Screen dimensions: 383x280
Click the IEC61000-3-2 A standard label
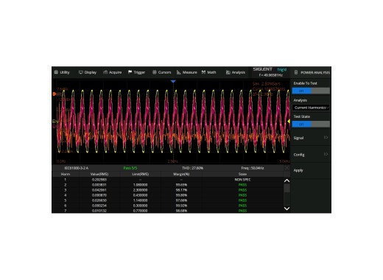pos(76,168)
